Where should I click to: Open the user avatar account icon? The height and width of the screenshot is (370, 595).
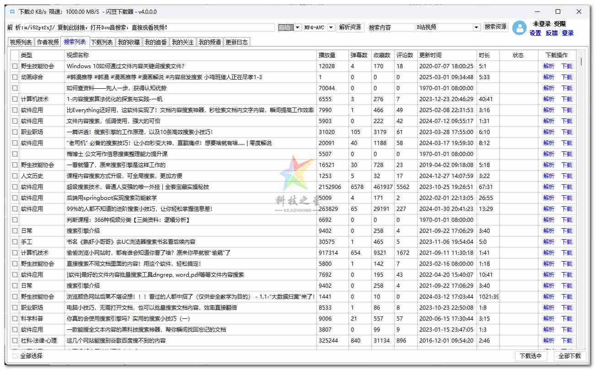coord(519,28)
